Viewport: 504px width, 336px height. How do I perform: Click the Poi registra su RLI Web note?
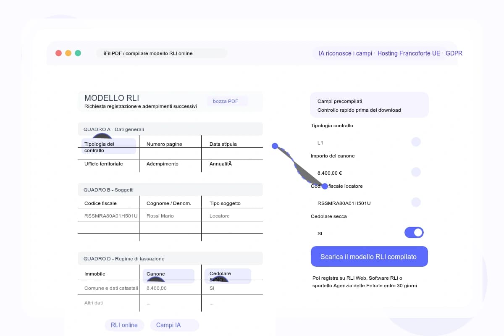(x=365, y=282)
